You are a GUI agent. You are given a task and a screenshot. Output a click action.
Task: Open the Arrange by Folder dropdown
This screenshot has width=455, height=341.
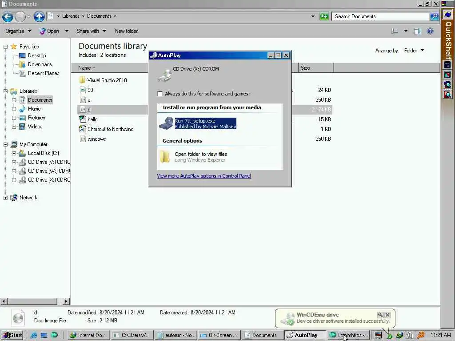tap(414, 51)
